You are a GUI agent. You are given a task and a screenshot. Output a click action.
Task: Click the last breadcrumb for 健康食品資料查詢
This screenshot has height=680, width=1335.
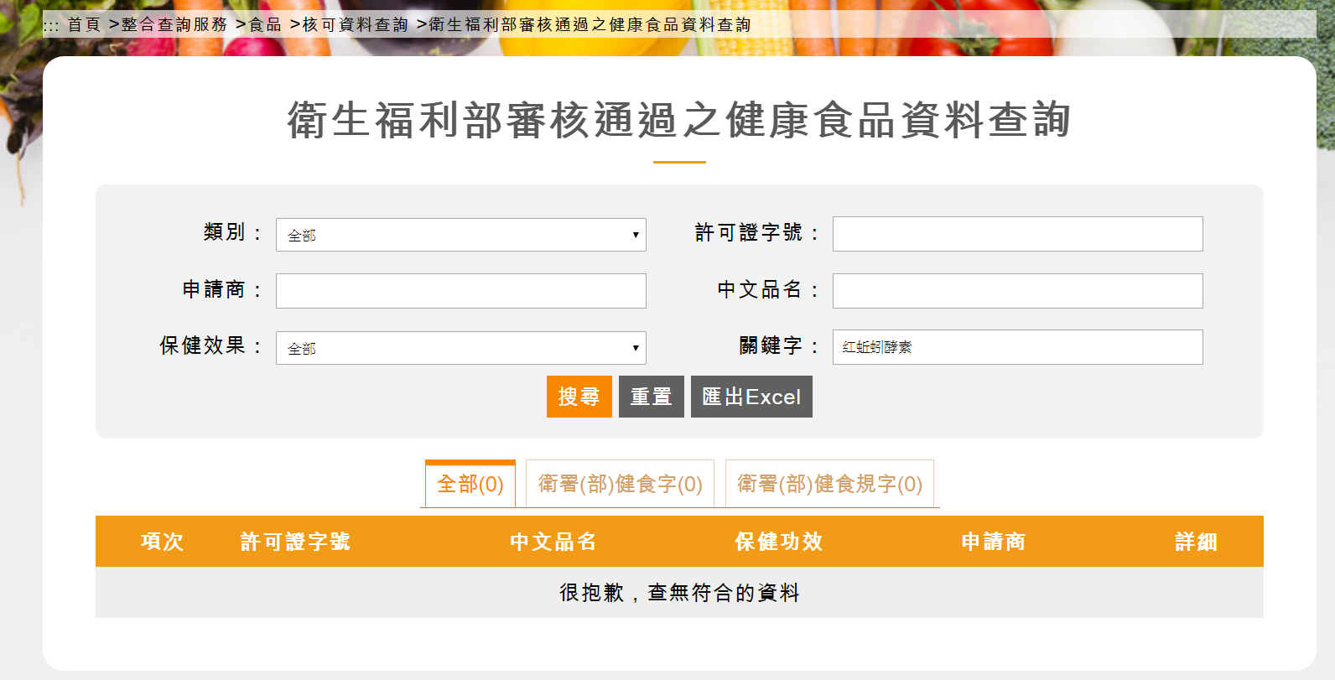tap(590, 25)
